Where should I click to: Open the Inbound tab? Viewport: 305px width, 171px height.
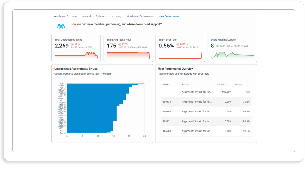click(x=86, y=16)
